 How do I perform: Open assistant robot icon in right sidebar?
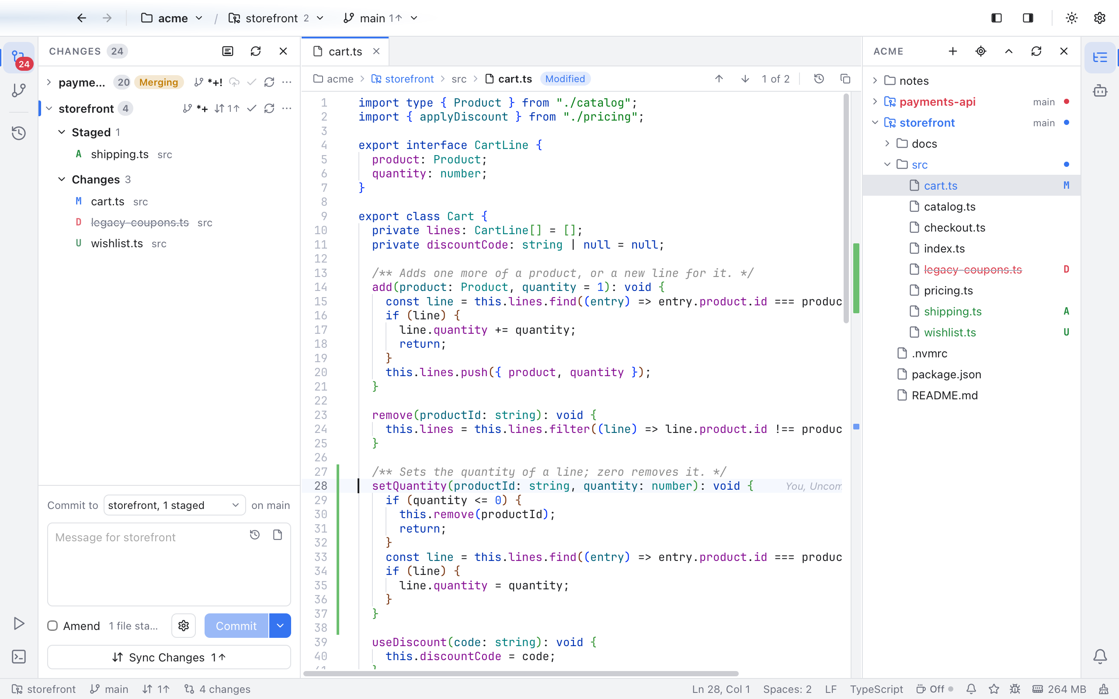(1100, 90)
